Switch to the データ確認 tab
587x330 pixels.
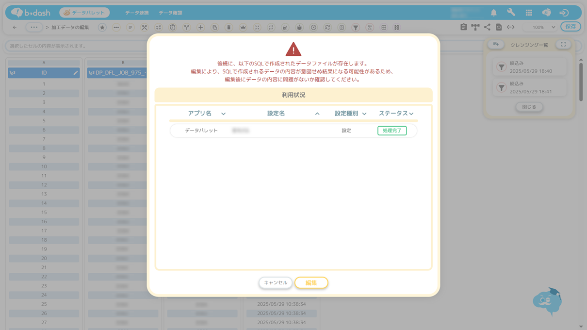170,13
